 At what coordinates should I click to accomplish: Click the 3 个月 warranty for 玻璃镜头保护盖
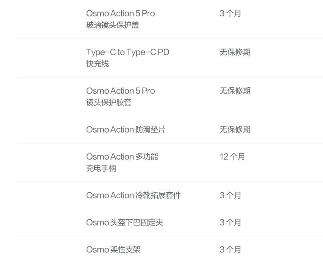[230, 14]
